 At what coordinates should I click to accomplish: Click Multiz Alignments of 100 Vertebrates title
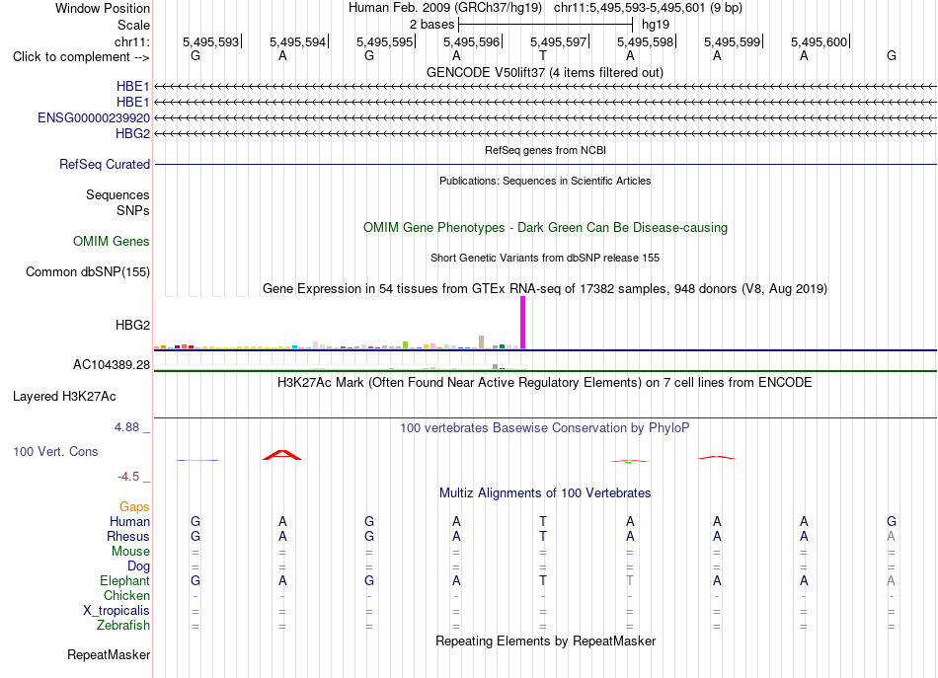click(545, 492)
